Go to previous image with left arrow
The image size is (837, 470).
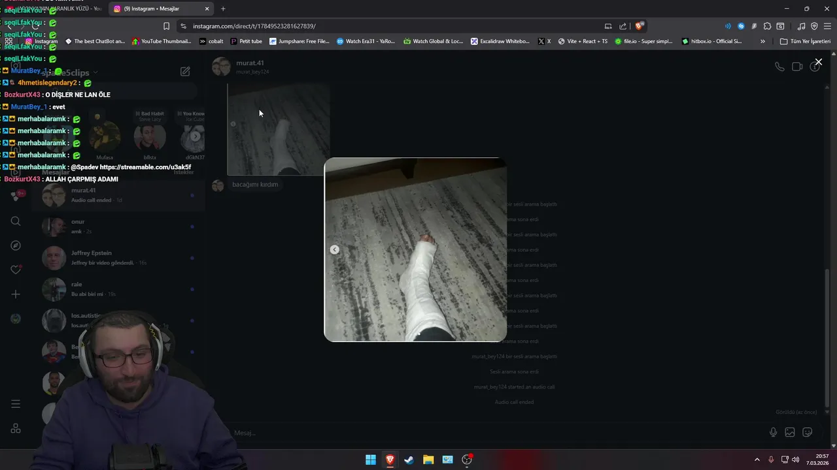click(x=334, y=249)
